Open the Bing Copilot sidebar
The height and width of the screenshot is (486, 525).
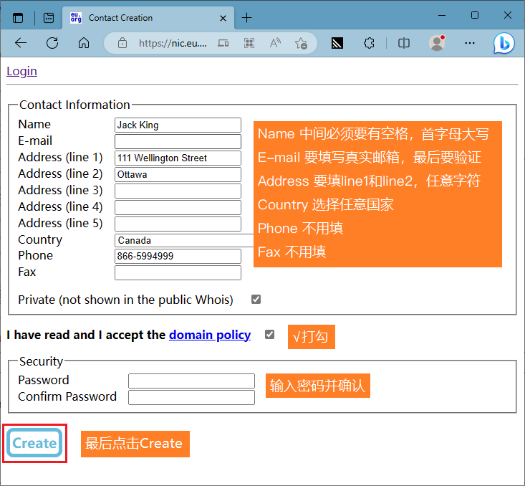pos(504,43)
